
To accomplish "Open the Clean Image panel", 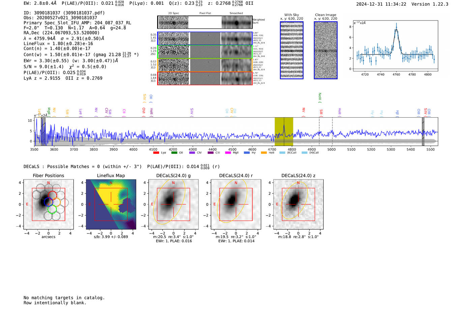I will coord(326,50).
